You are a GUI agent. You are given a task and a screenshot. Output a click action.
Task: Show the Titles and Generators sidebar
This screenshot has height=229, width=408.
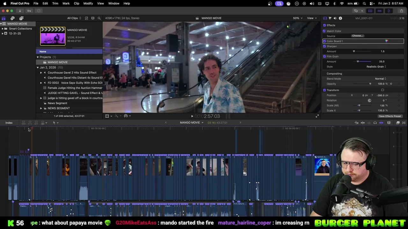click(x=21, y=18)
